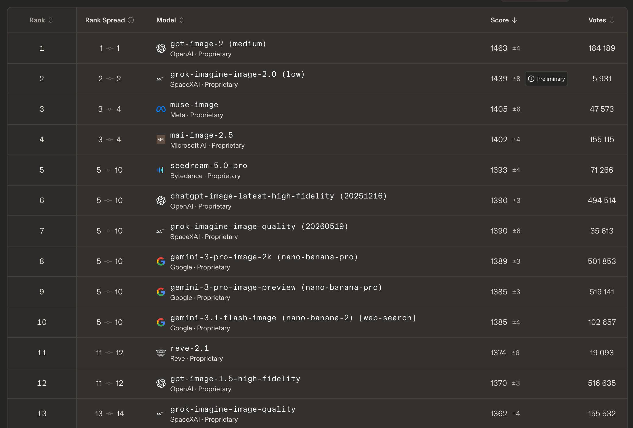633x428 pixels.
Task: Click score 1405 for muse-image
Action: coord(499,109)
